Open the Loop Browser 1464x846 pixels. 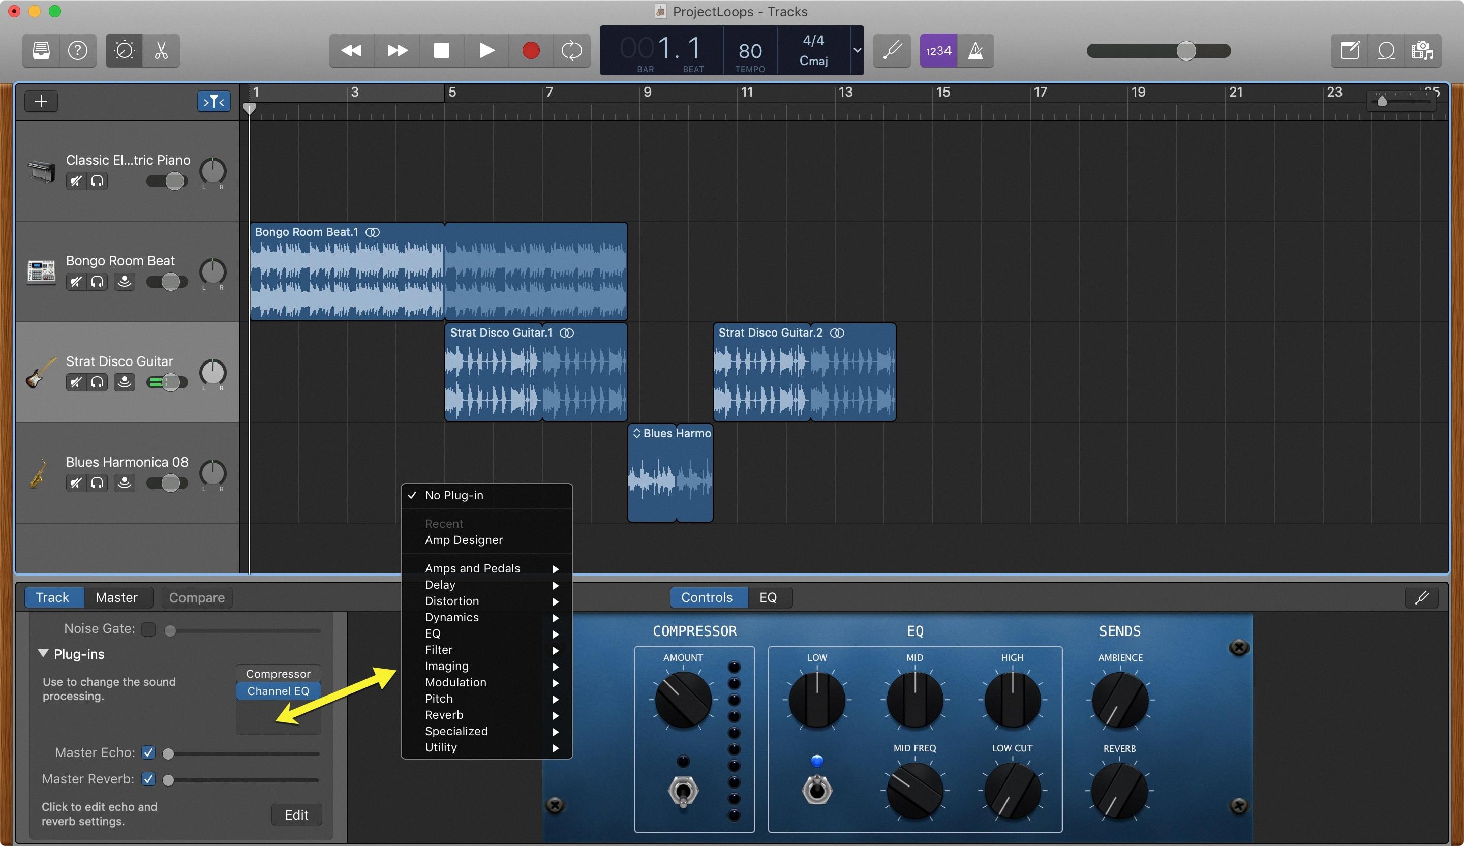pos(1387,50)
